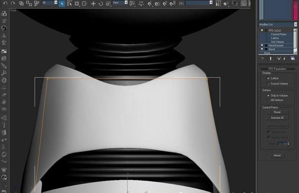
Task: Click the object color pink swatch
Action: (295, 10)
